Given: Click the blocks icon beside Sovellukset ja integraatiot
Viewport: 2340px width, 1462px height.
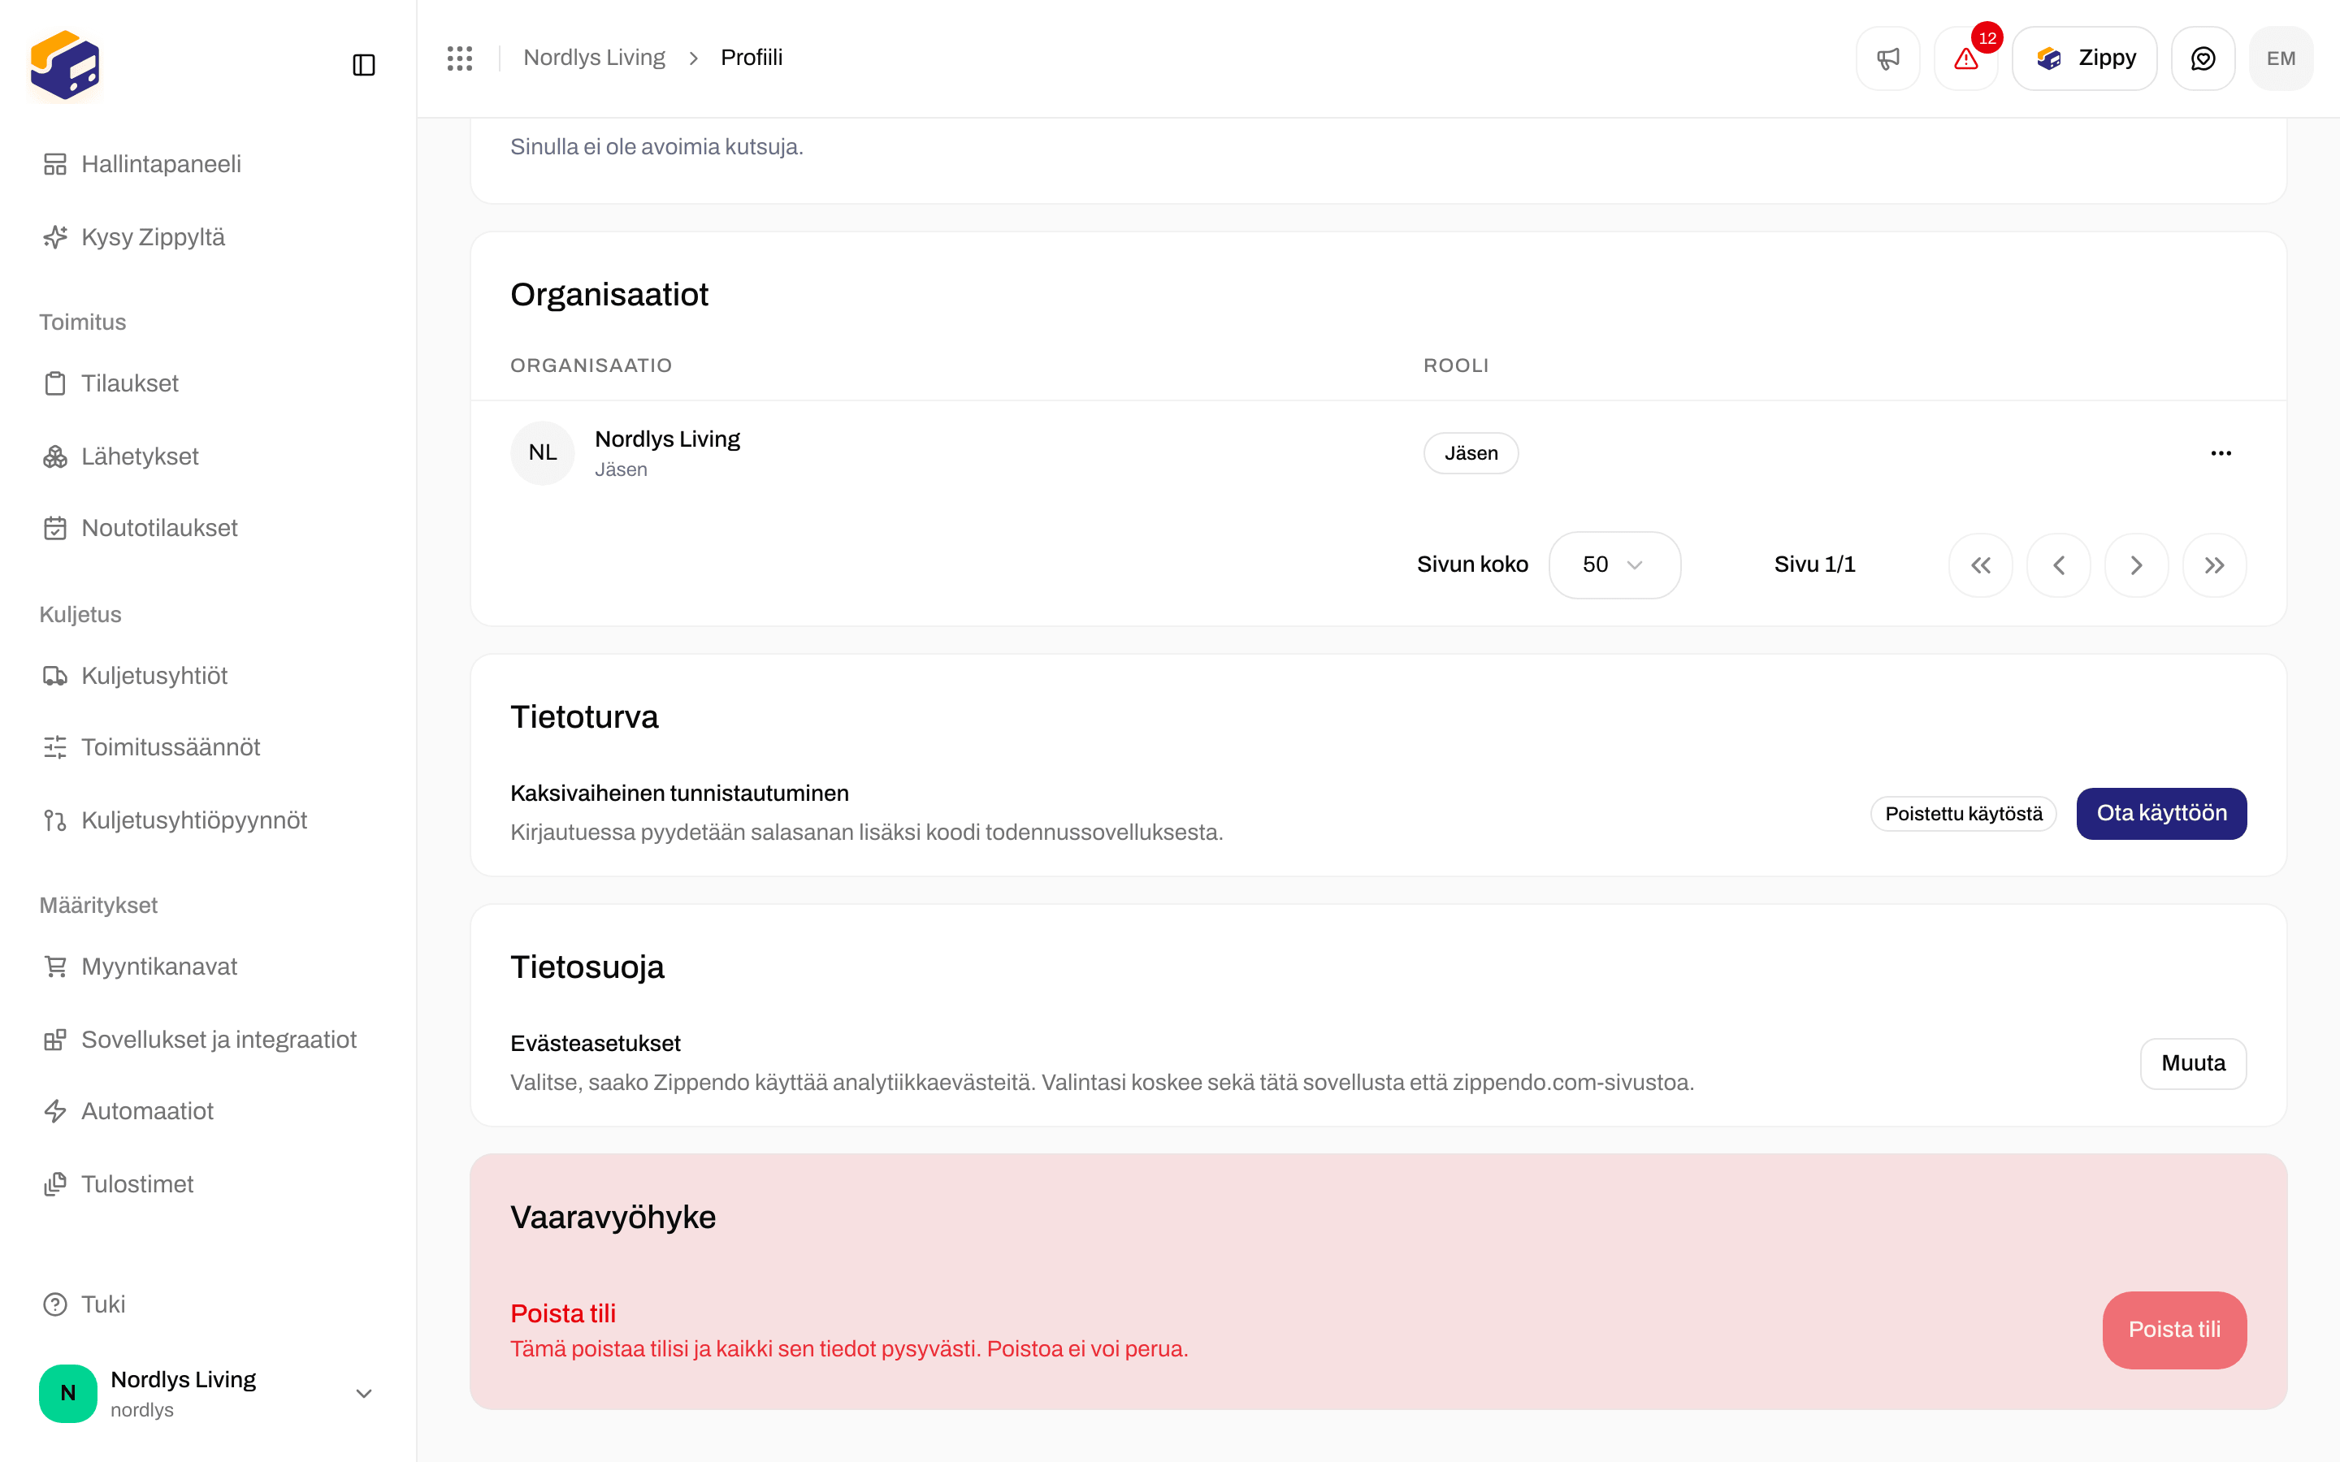Looking at the screenshot, I should click(x=55, y=1040).
